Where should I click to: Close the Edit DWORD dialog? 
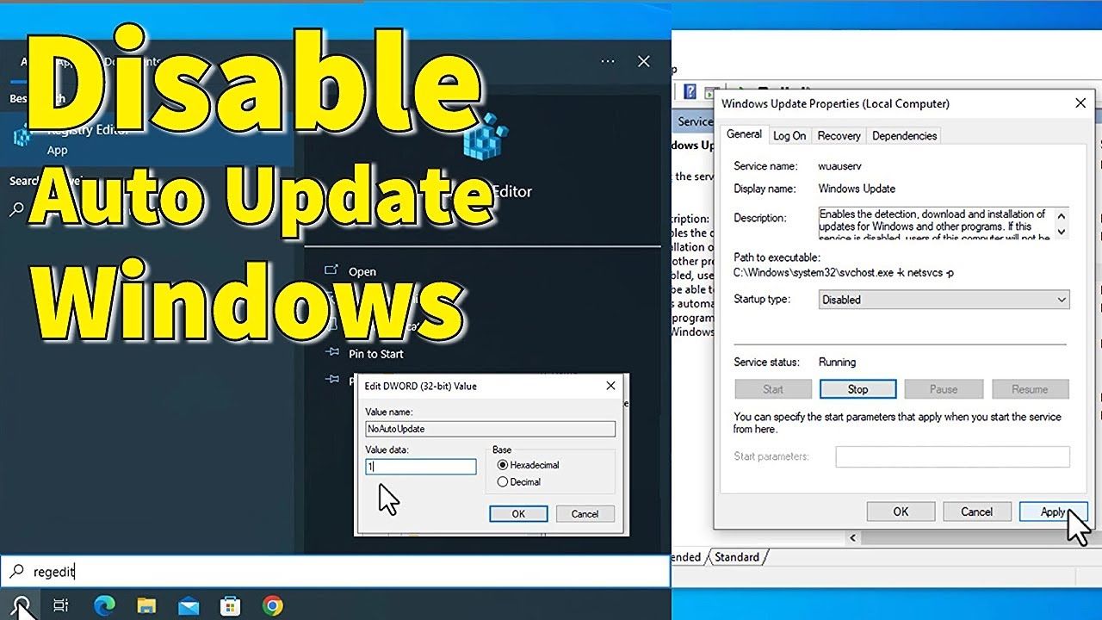[610, 386]
